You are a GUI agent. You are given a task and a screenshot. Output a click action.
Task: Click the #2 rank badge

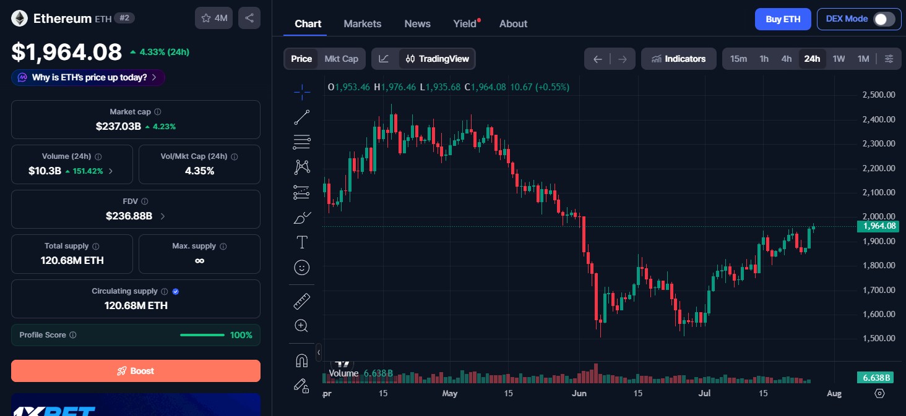click(x=124, y=19)
